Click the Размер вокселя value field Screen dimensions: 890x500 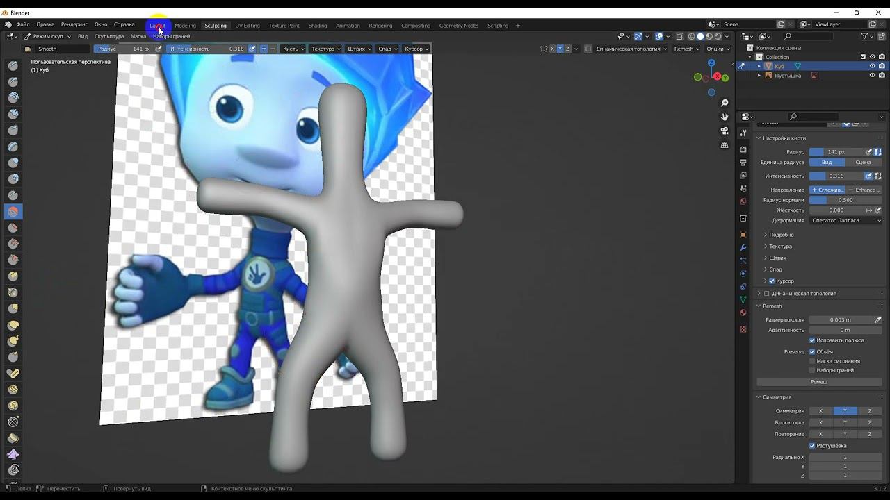(840, 320)
